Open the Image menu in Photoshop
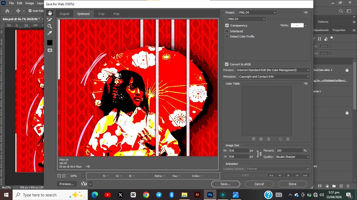The width and height of the screenshot is (357, 200). click(29, 3)
